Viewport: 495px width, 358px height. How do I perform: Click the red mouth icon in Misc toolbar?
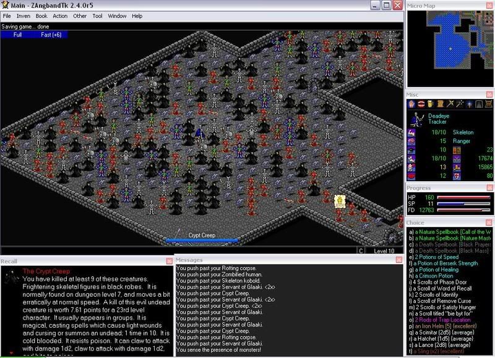421,104
